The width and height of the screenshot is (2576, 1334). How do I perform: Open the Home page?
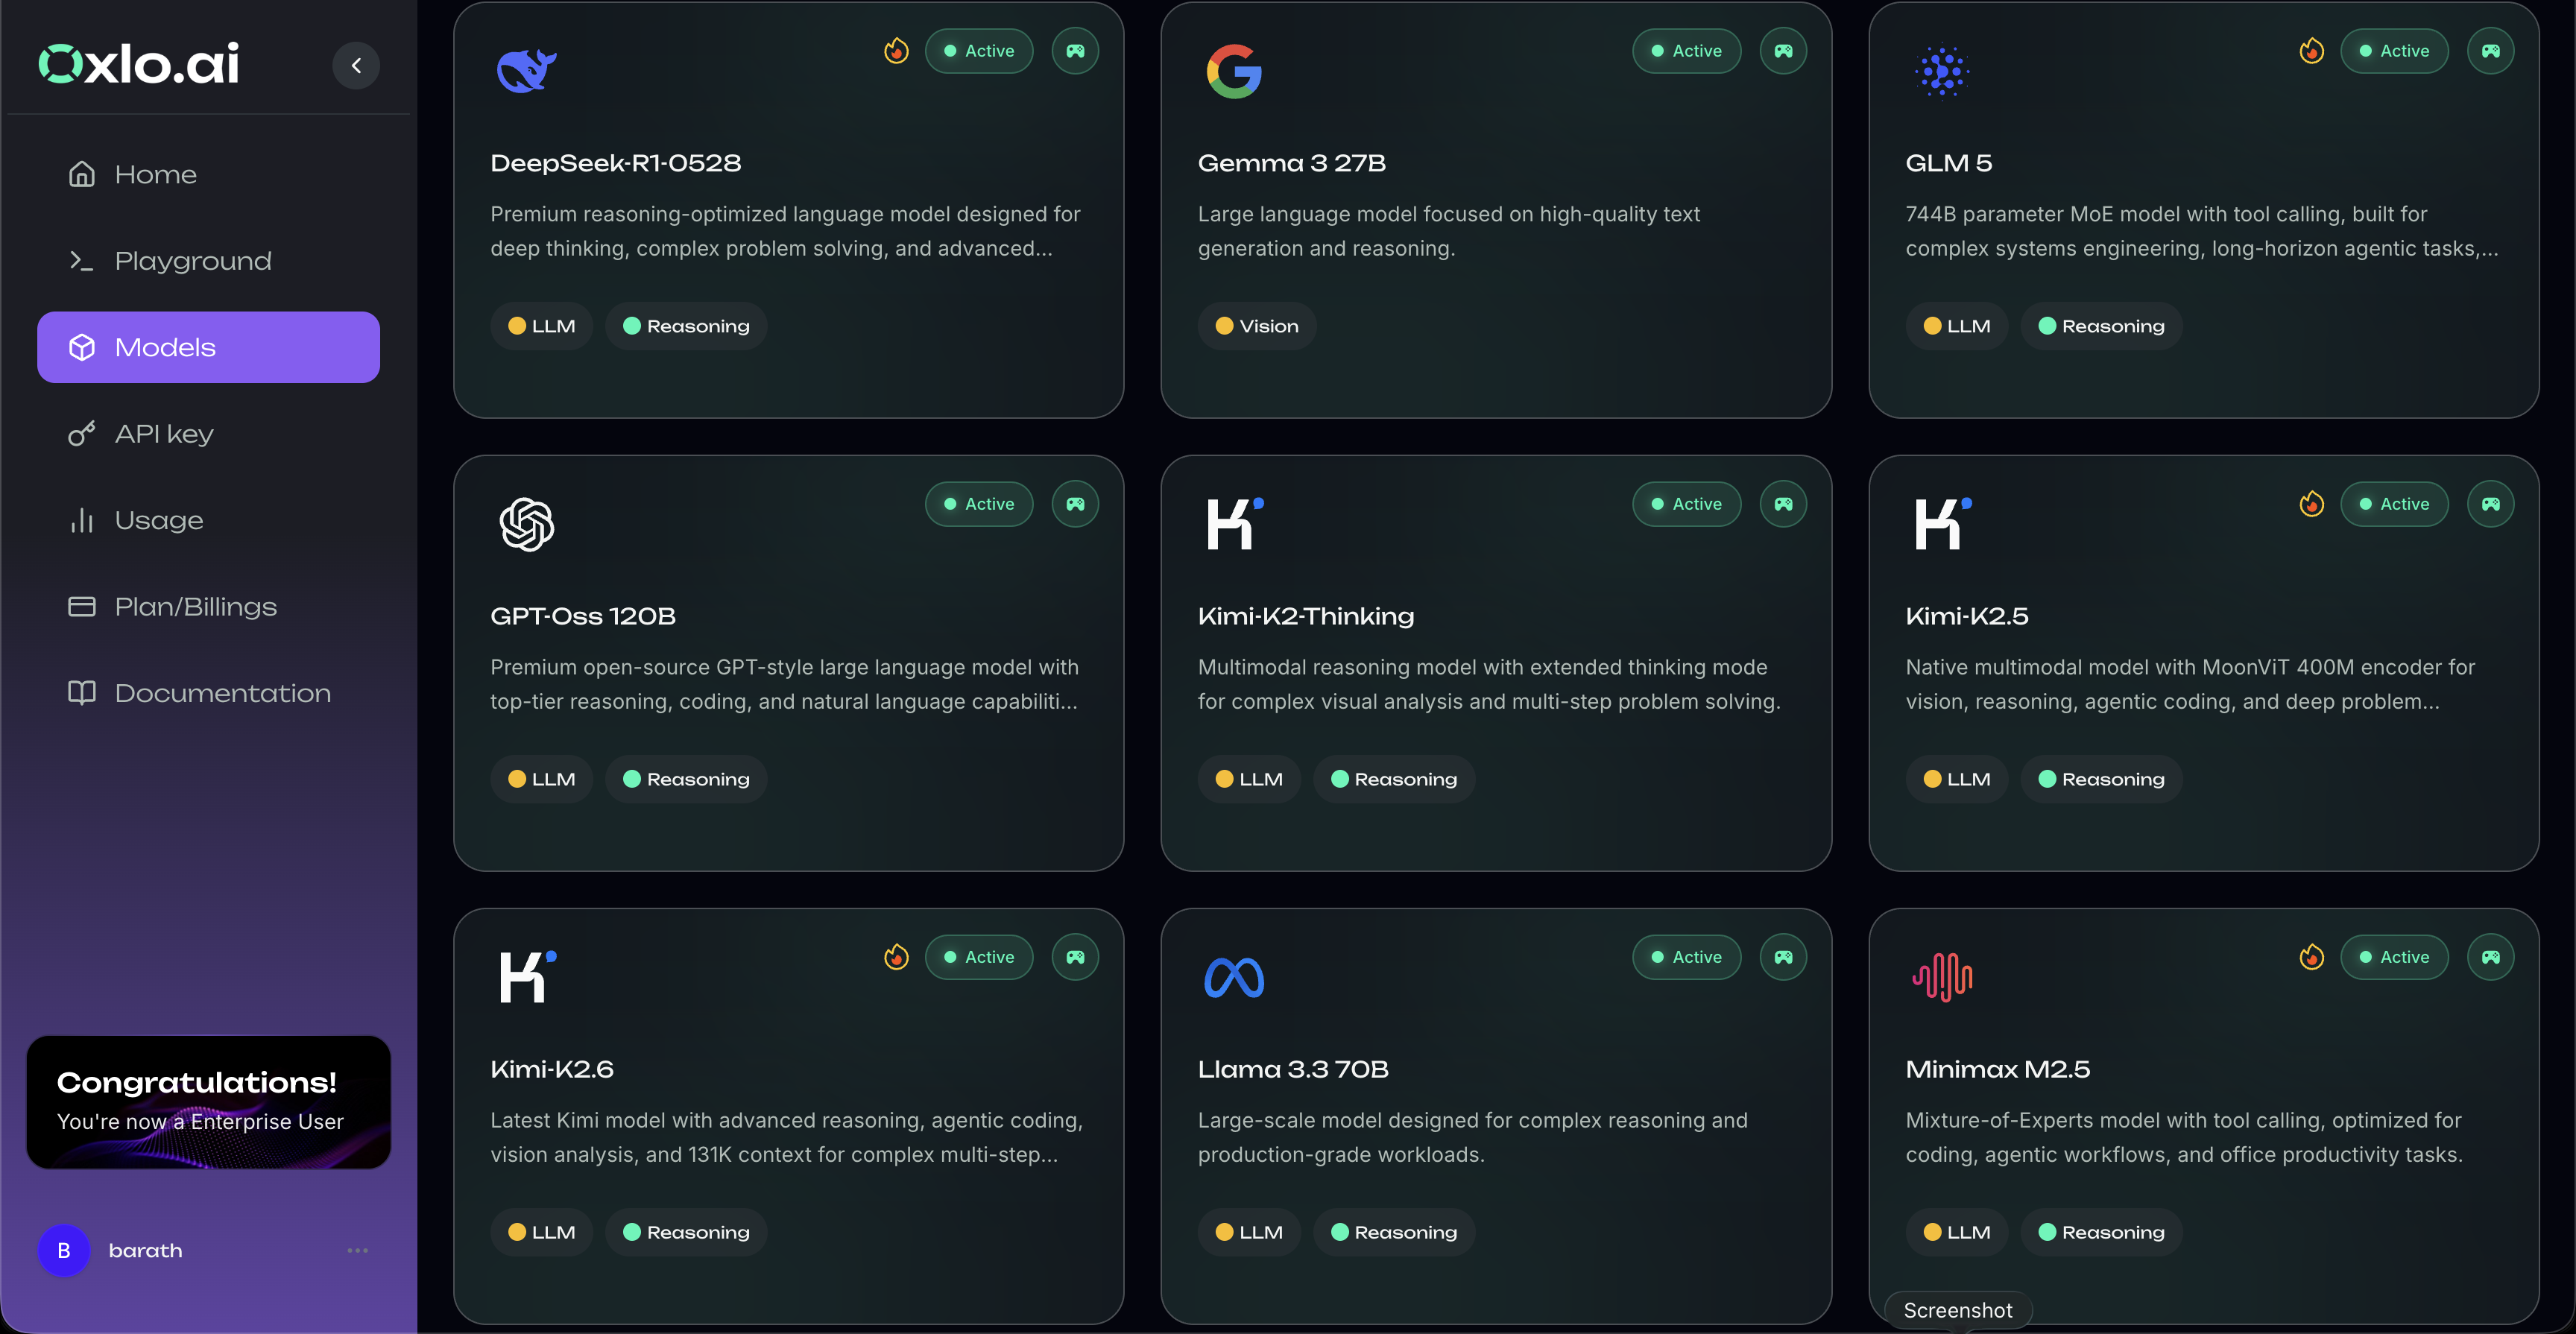pyautogui.click(x=208, y=174)
